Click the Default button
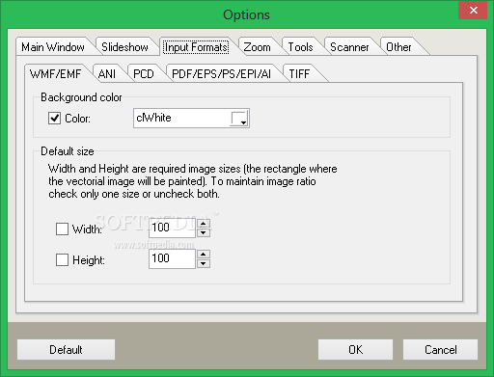 pyautogui.click(x=66, y=350)
